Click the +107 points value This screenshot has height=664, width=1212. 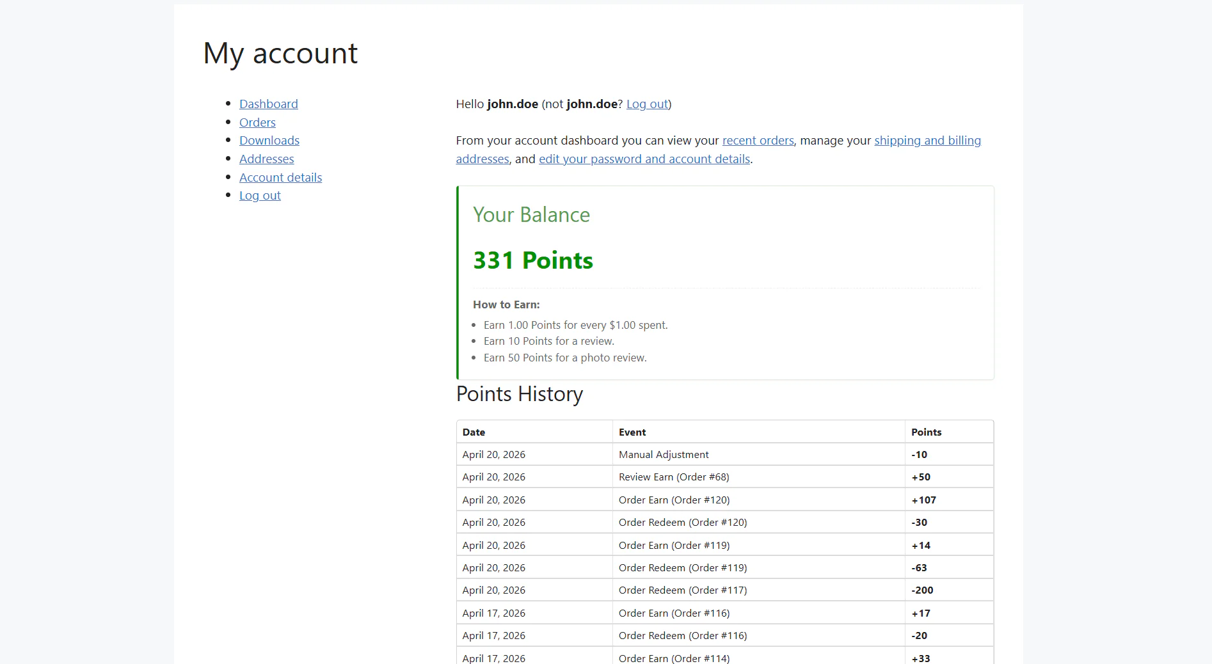(x=923, y=500)
